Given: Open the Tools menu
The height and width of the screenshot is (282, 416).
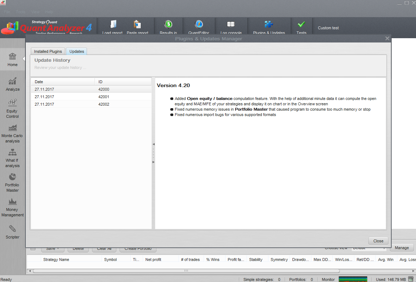Looking at the screenshot, I should [21, 12].
